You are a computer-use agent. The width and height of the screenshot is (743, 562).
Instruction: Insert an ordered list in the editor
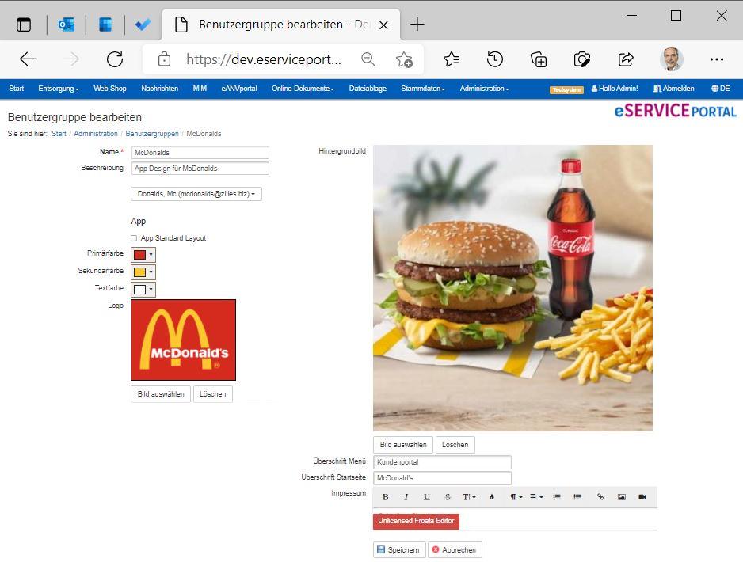(x=557, y=497)
